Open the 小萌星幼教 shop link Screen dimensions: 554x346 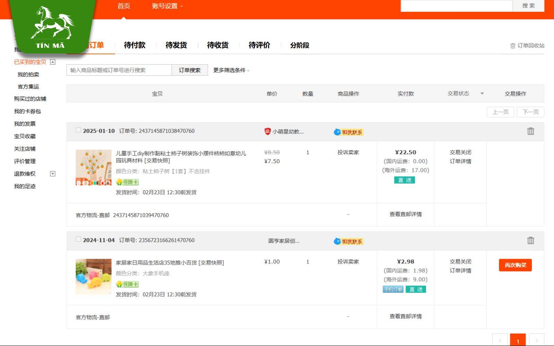pyautogui.click(x=288, y=131)
